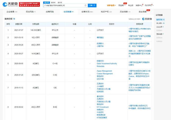Clear the search box with the X icon
The image size is (171, 120).
pos(85,5)
